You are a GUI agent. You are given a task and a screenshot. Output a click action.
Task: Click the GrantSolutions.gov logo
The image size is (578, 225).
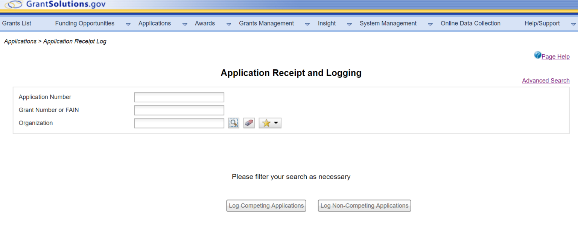point(56,5)
